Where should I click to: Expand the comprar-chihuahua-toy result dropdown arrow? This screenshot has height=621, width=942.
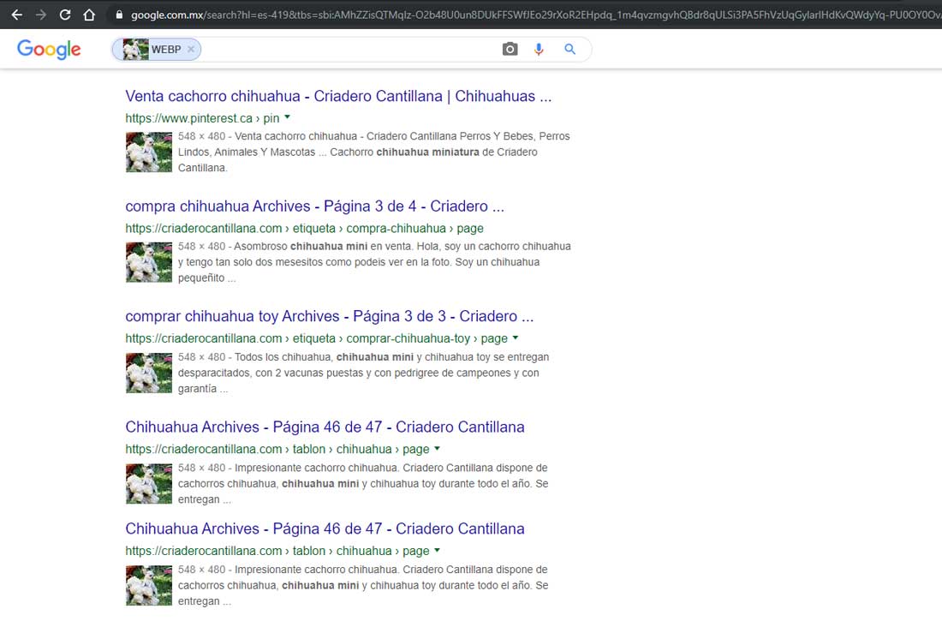pos(516,337)
